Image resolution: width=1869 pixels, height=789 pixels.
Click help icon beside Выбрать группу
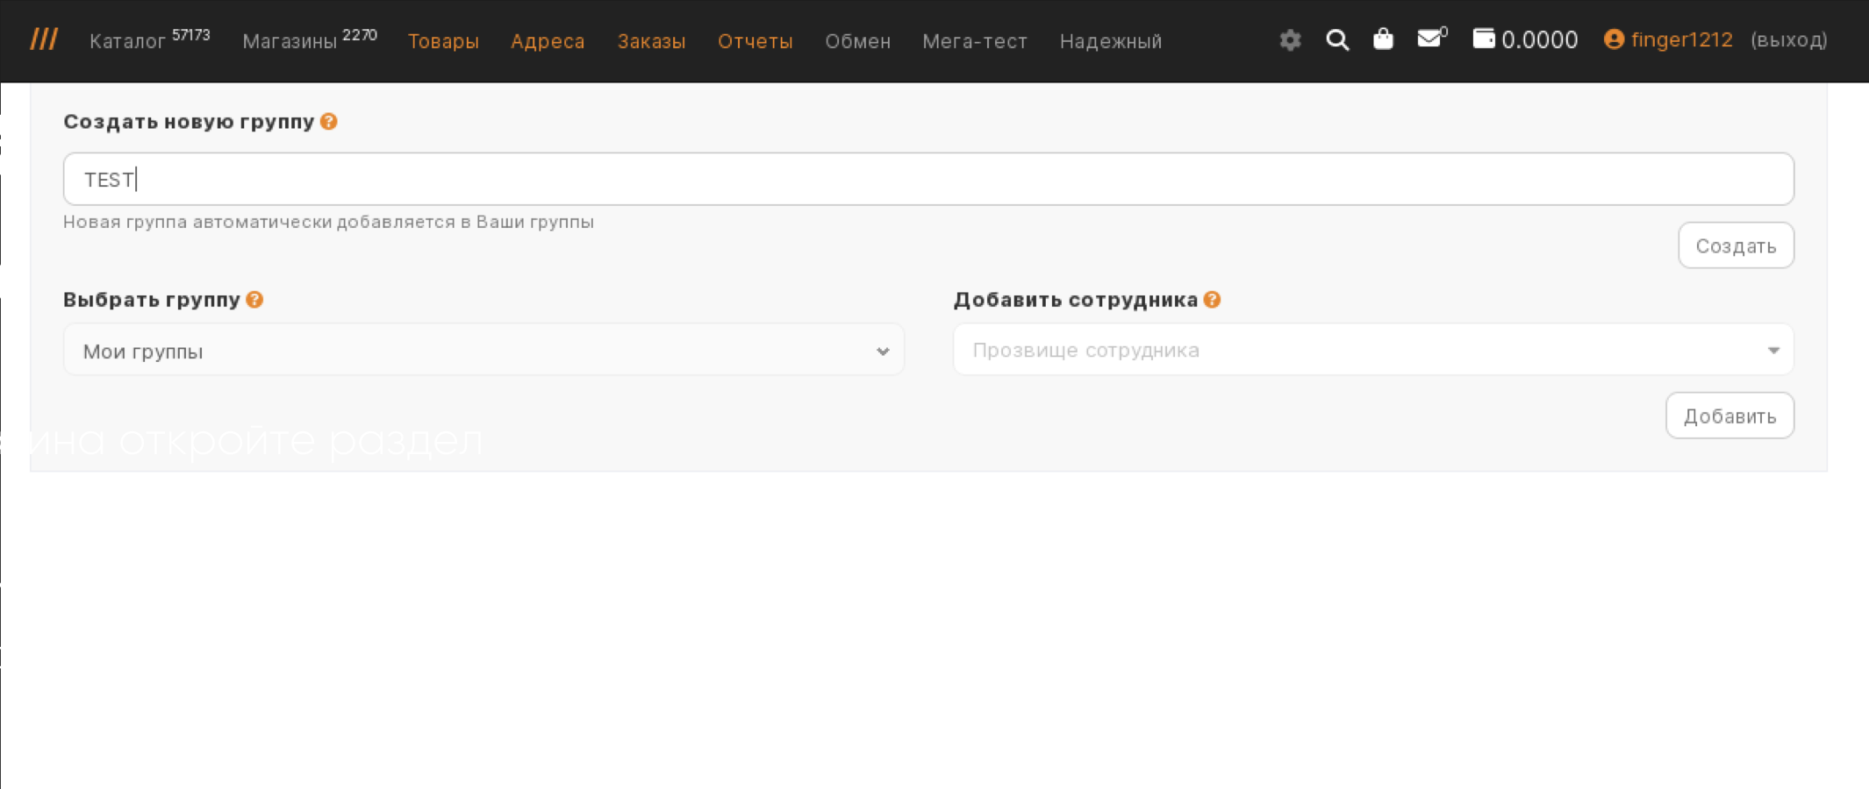point(254,300)
